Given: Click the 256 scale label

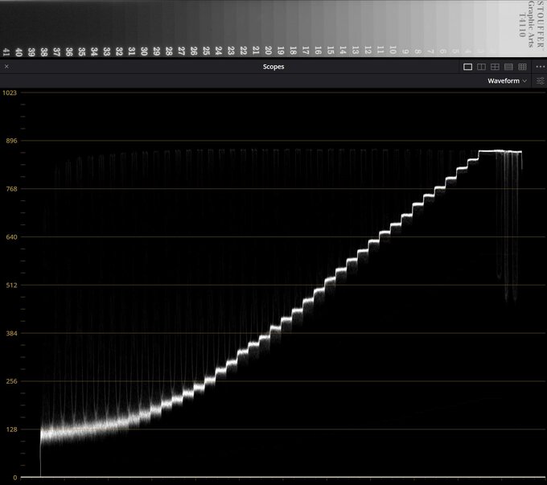Looking at the screenshot, I should (x=10, y=381).
